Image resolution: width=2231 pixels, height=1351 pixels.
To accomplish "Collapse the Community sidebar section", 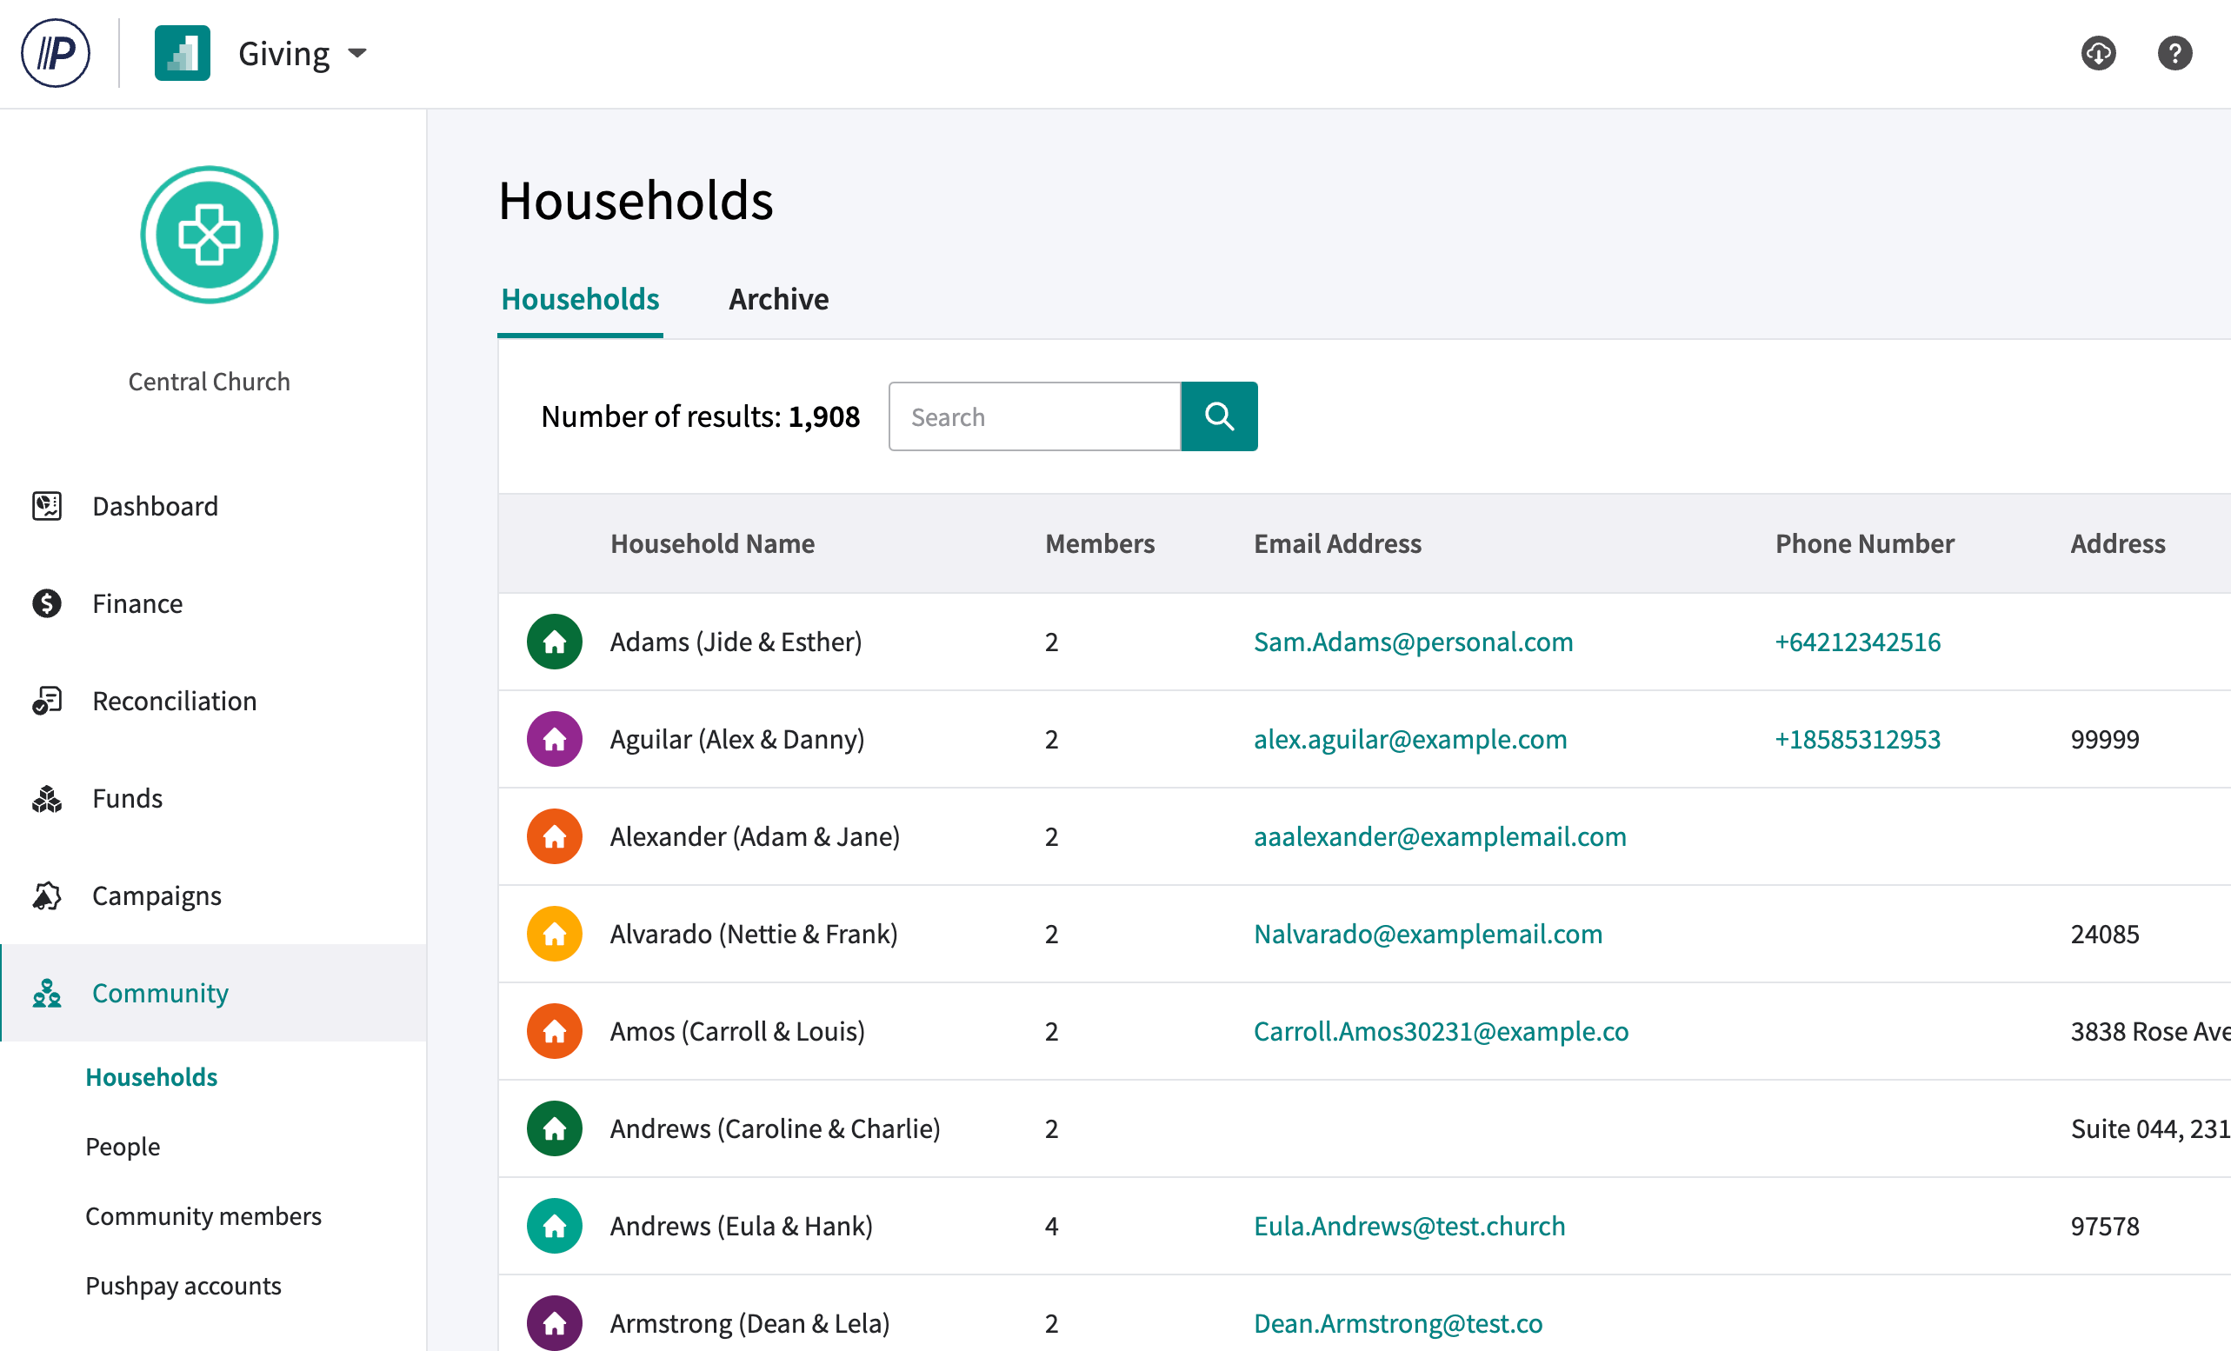I will click(x=159, y=994).
